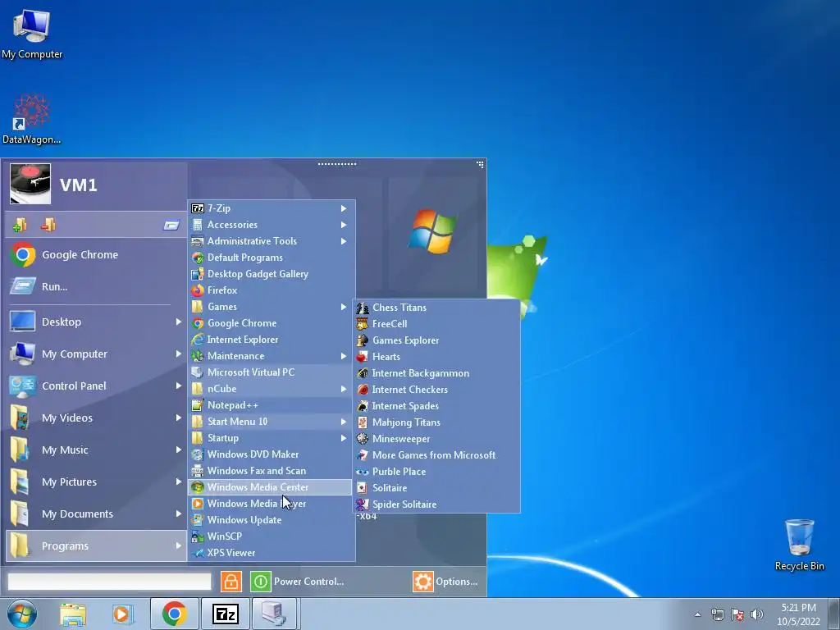Viewport: 840px width, 630px height.
Task: Click the start menu top-right grip icon
Action: [480, 164]
